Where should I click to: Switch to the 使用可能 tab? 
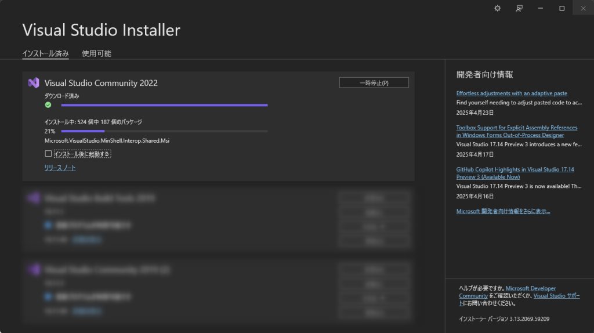tap(97, 53)
